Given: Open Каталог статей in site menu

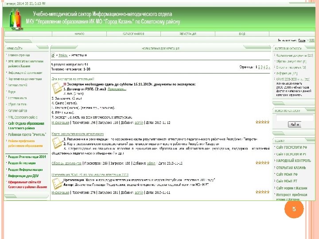Looking at the screenshot, I should coord(17,85).
